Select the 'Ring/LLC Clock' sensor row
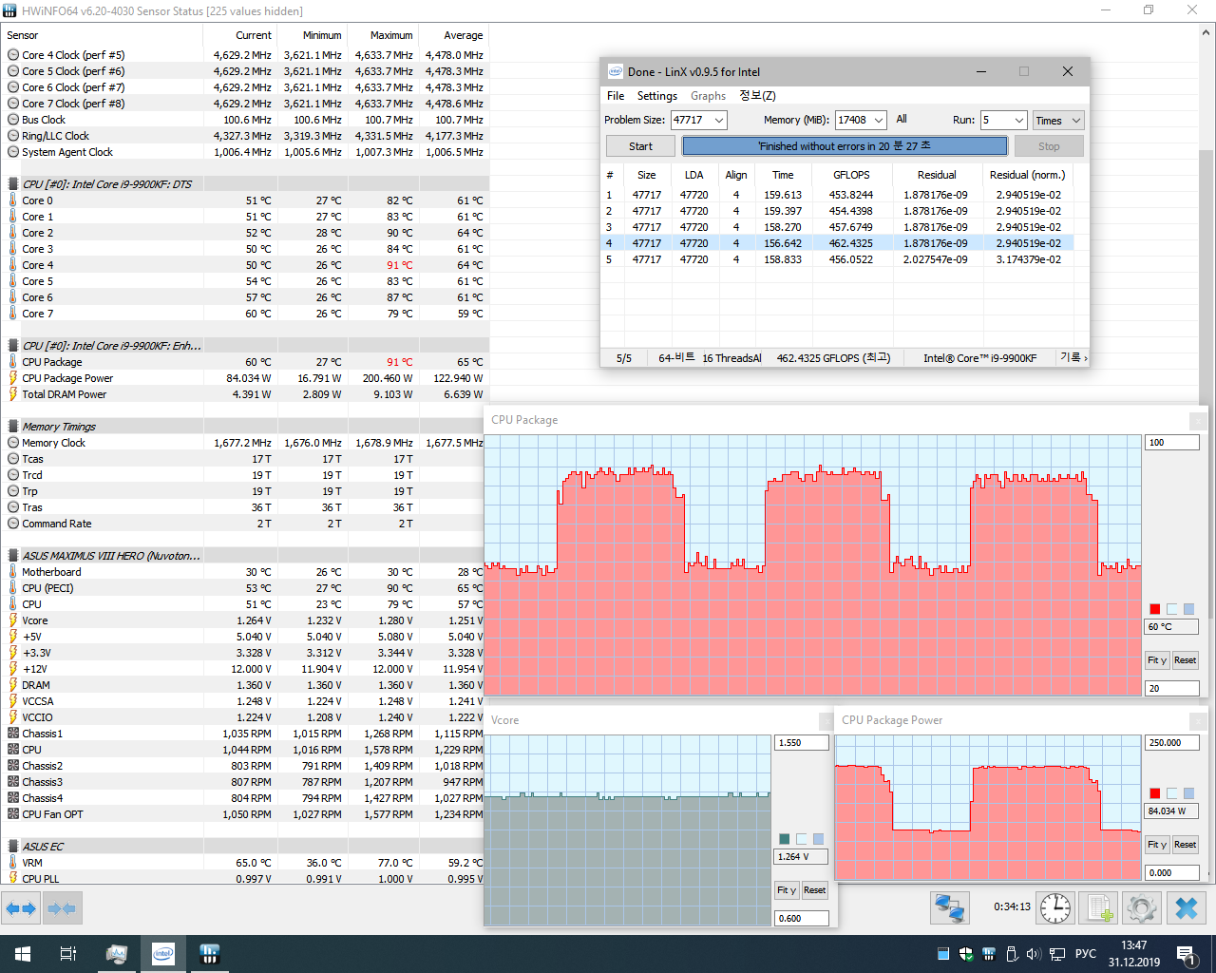Image resolution: width=1216 pixels, height=973 pixels. 244,136
